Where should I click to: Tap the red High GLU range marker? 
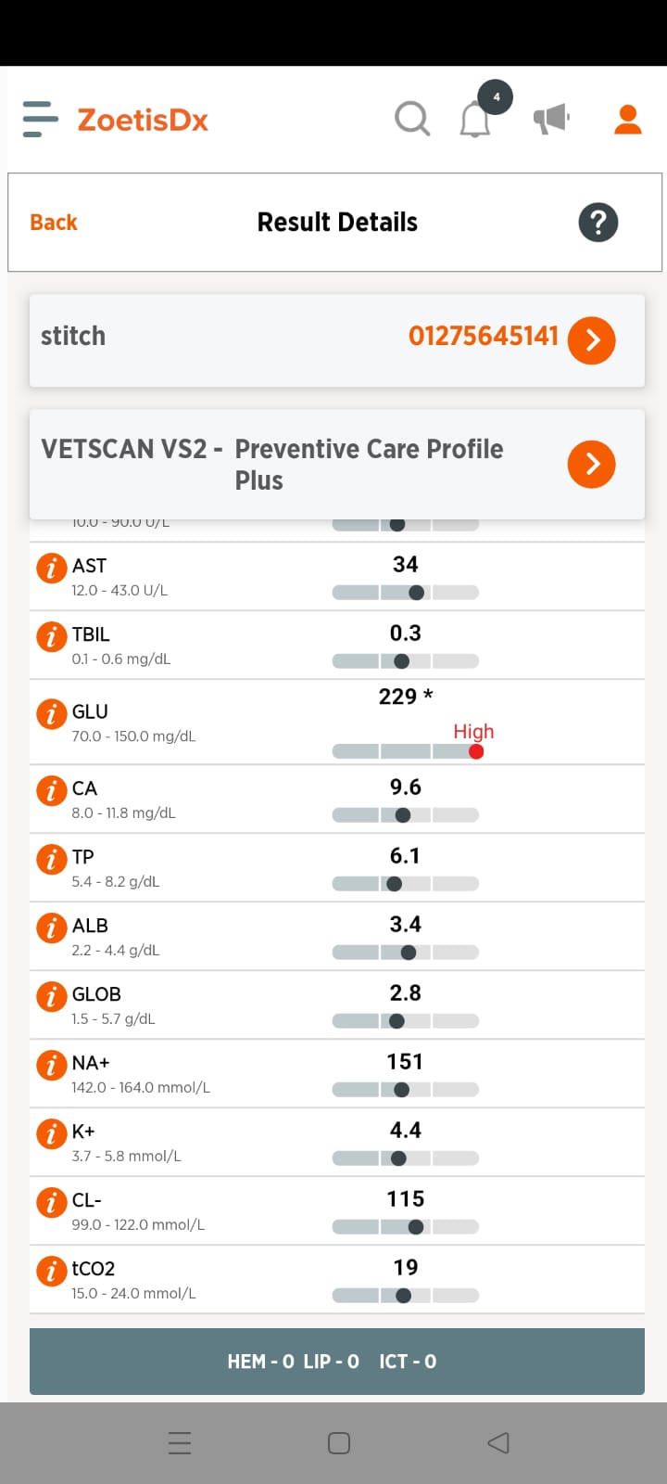(x=476, y=751)
